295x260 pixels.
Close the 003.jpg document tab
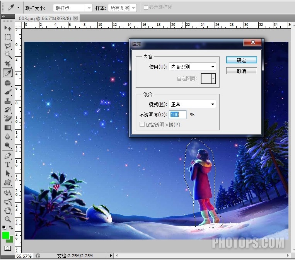(75, 18)
